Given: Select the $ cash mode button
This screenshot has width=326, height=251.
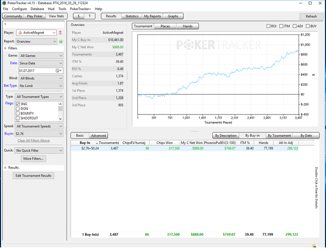Looking at the screenshot, I should pyautogui.click(x=79, y=16).
